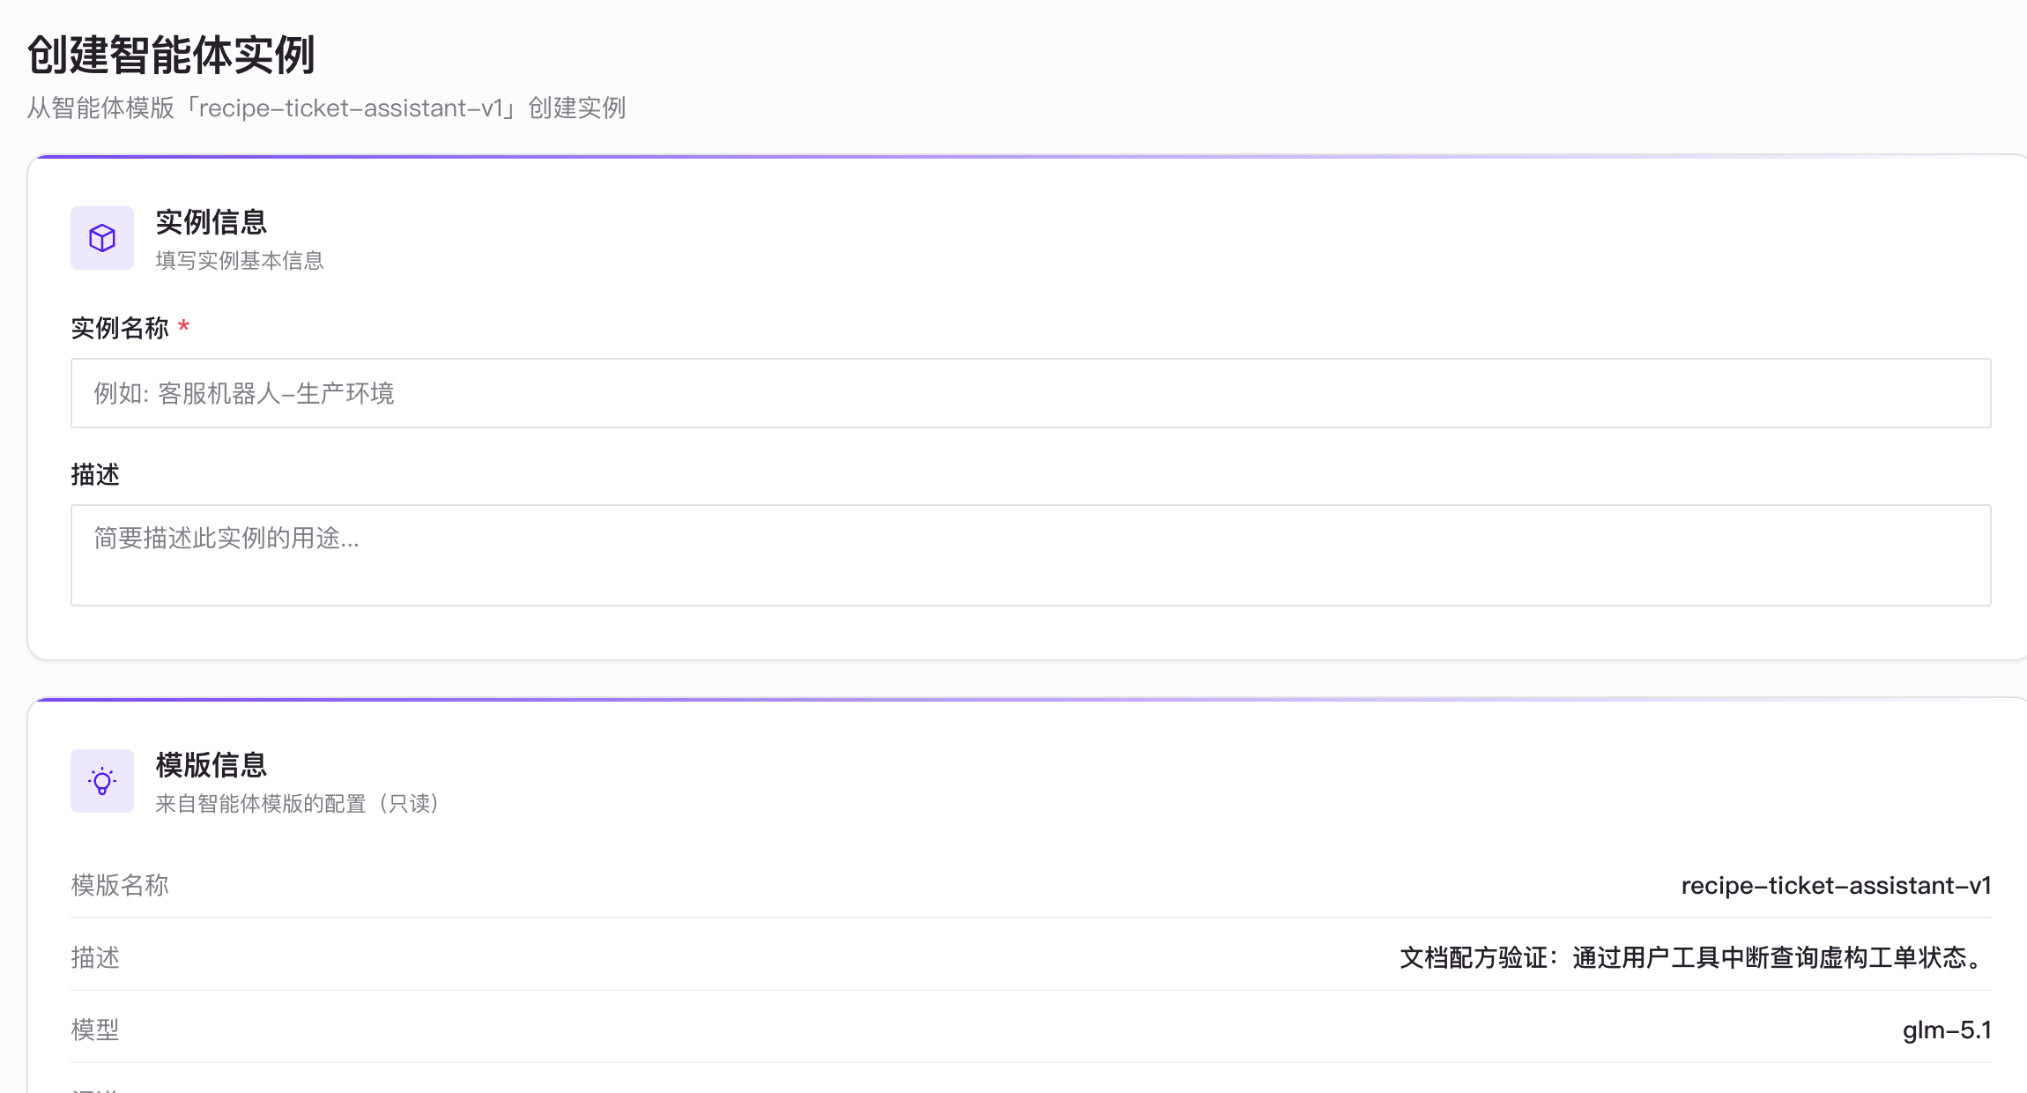The height and width of the screenshot is (1093, 2027).
Task: Click the 实例信息 section heading
Action: tap(212, 222)
